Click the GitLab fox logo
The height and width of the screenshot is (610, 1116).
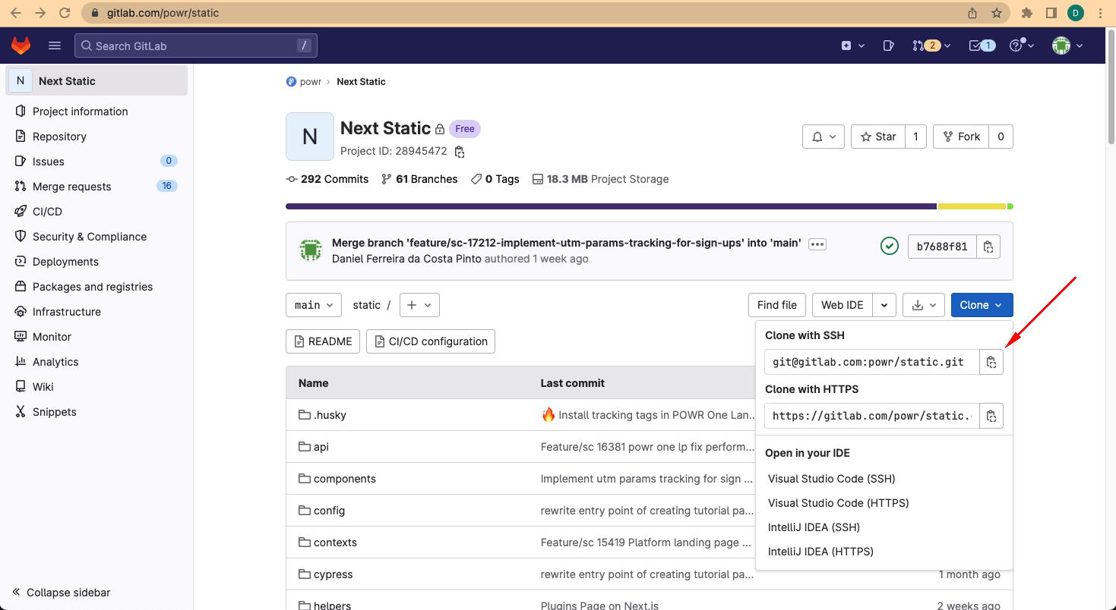click(21, 46)
